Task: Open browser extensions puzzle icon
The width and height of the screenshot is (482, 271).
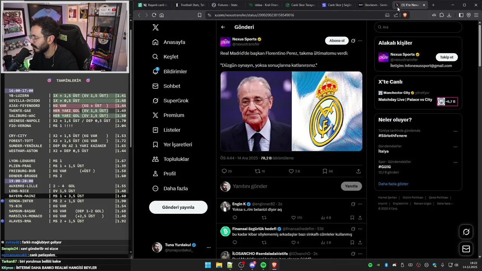Action: click(442, 15)
